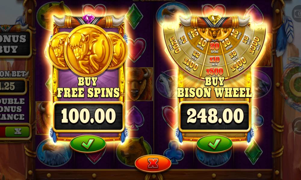Click the green diamond symbol at bottom right
The width and height of the screenshot is (301, 180).
click(x=253, y=152)
